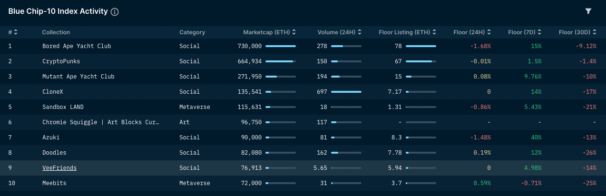Click marketcap value 135,541
606x196 pixels.
(250, 92)
